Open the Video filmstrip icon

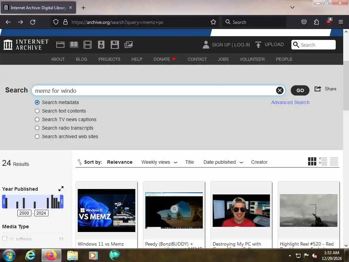pos(88,45)
